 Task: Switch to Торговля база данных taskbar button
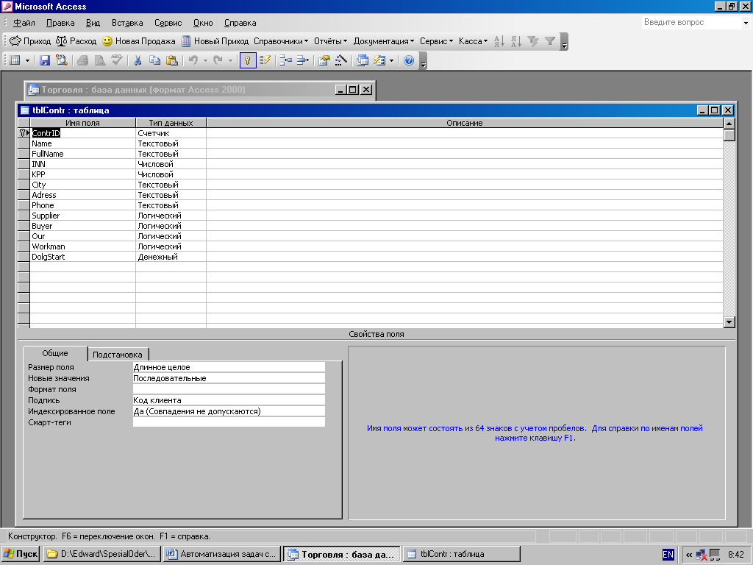[x=341, y=554]
